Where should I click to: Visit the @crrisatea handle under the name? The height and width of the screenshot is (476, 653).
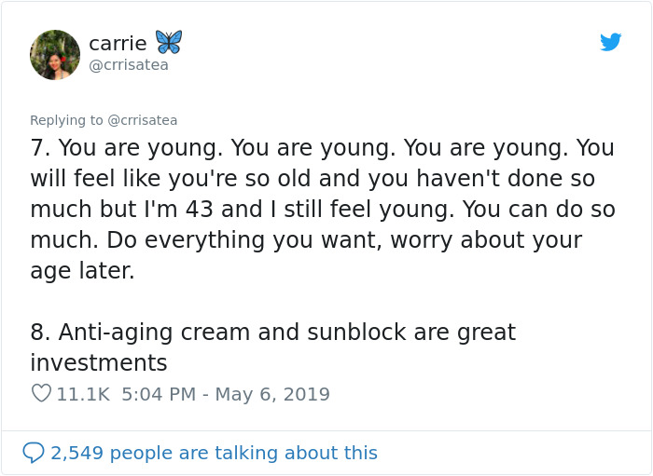pos(129,65)
